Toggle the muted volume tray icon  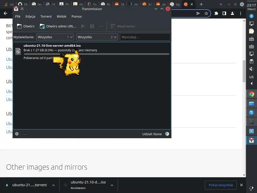pos(251,69)
